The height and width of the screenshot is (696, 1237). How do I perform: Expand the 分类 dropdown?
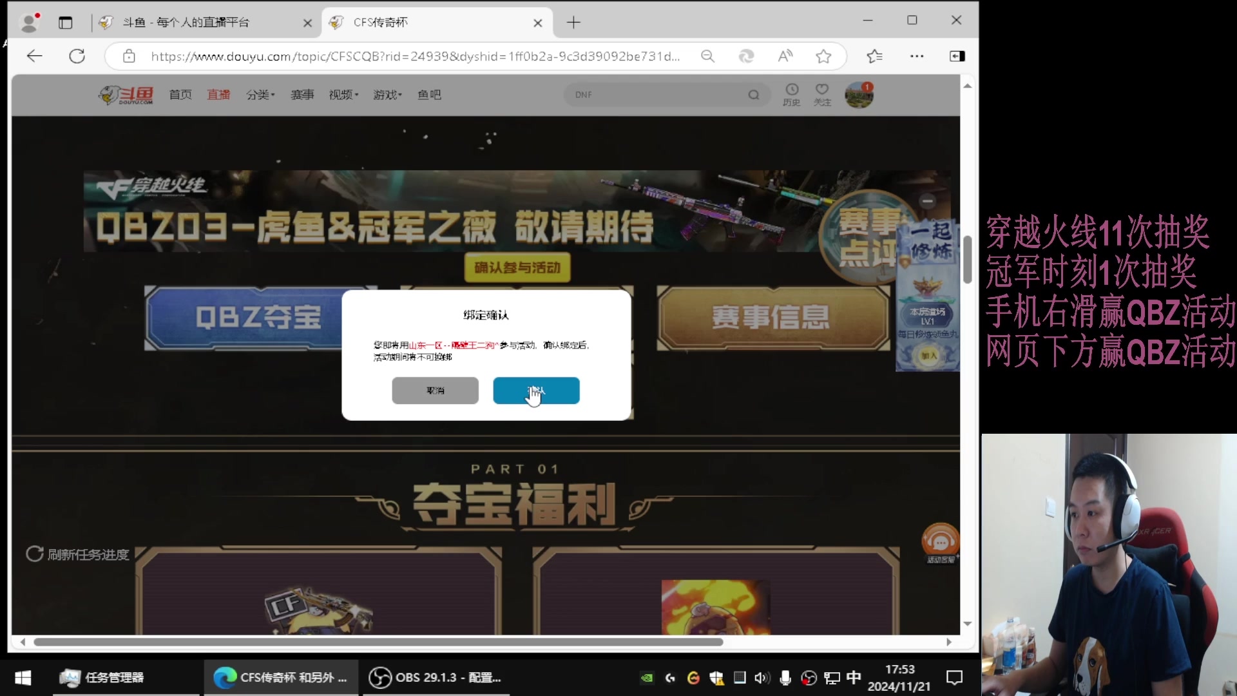(x=260, y=95)
